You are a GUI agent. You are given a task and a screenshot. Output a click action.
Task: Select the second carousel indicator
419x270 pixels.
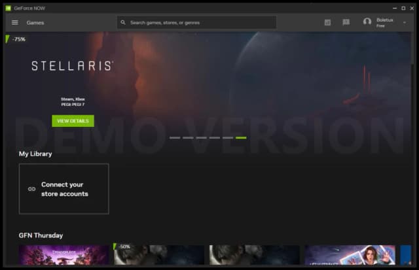pyautogui.click(x=188, y=138)
